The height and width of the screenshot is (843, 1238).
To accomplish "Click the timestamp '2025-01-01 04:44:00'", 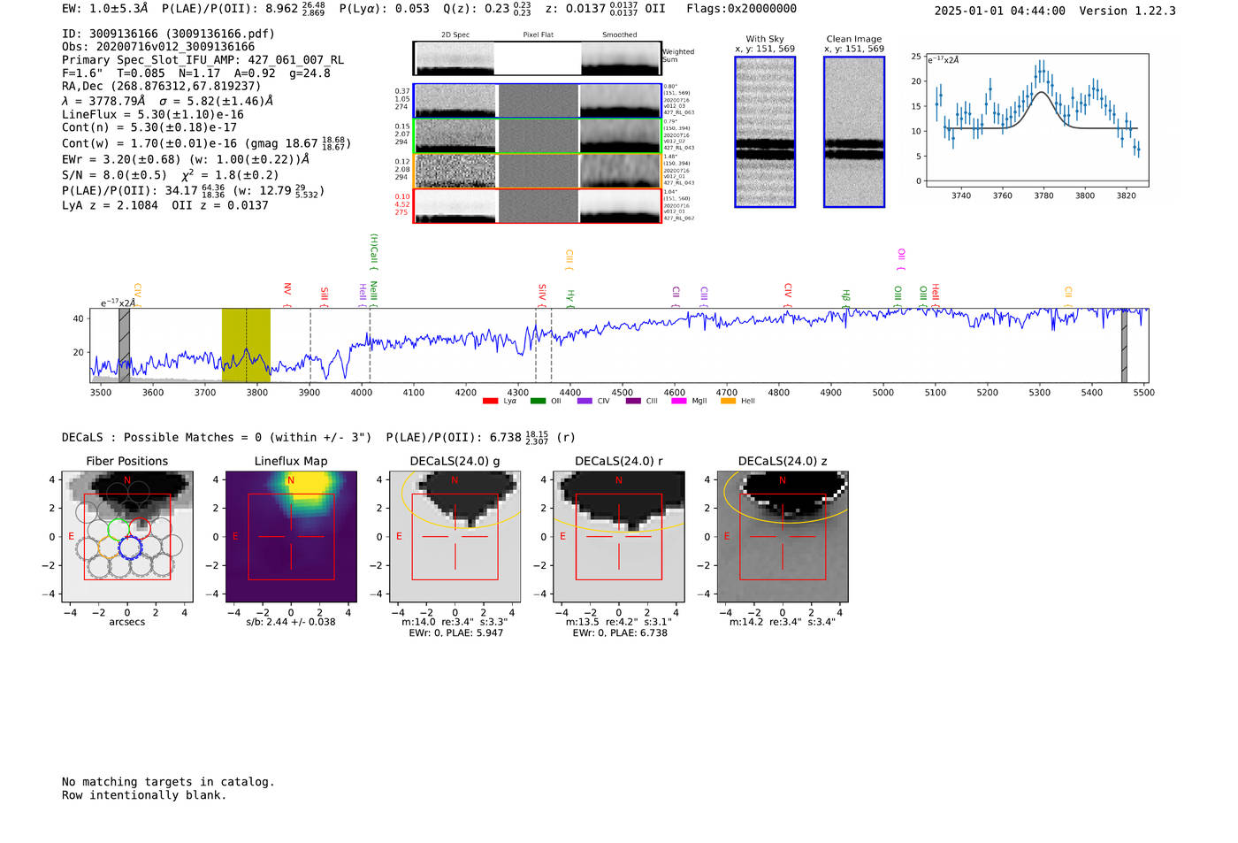I will click(999, 11).
